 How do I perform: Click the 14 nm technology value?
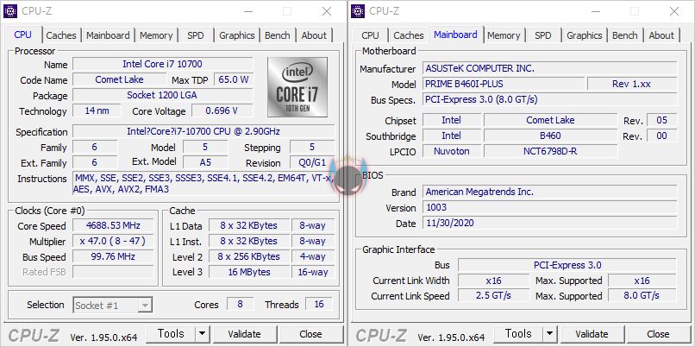97,110
